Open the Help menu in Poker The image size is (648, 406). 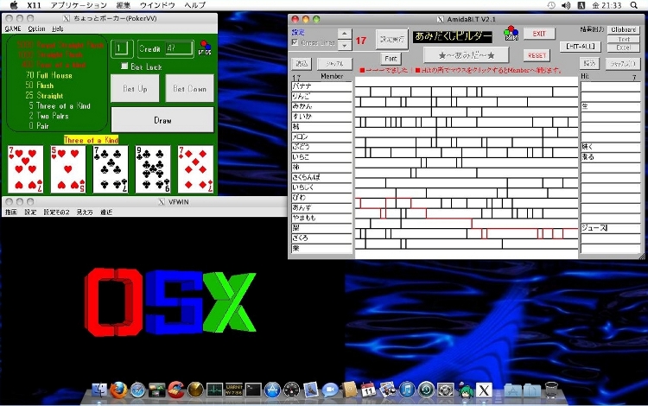[57, 29]
